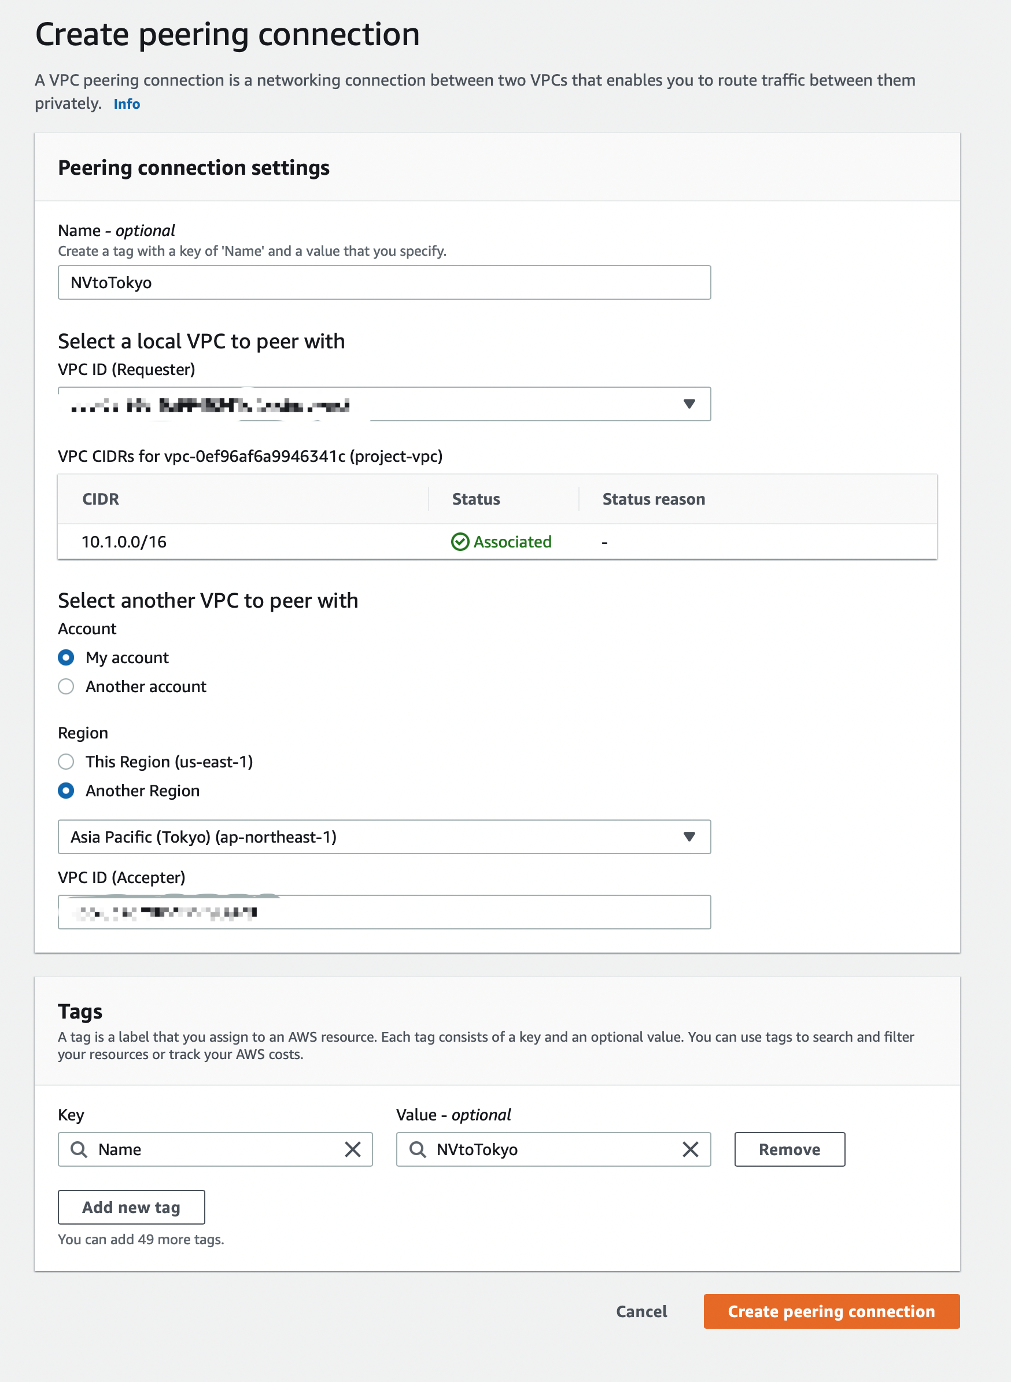This screenshot has height=1382, width=1011.
Task: Click the CIDR column header
Action: pyautogui.click(x=101, y=499)
